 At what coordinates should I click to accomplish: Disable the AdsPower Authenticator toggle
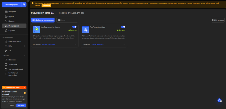point(74,27)
